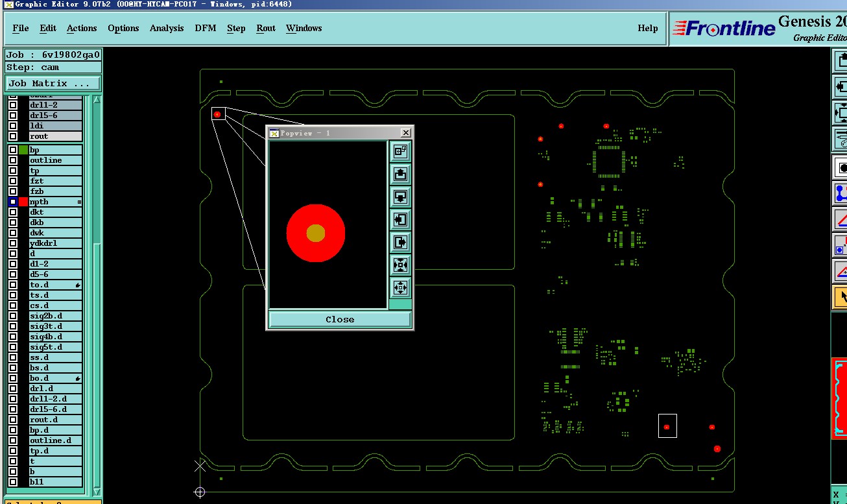Select the 'rout.d' layer name
Image resolution: width=847 pixels, height=504 pixels.
(56, 420)
